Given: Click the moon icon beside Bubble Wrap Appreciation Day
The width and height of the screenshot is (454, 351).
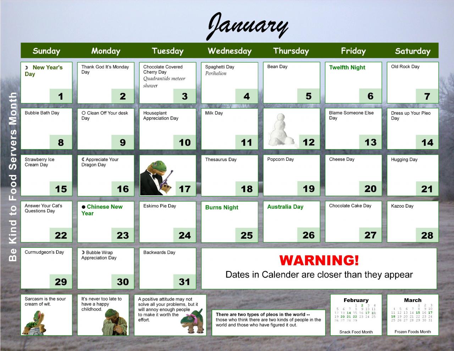Looking at the screenshot, I should [83, 253].
